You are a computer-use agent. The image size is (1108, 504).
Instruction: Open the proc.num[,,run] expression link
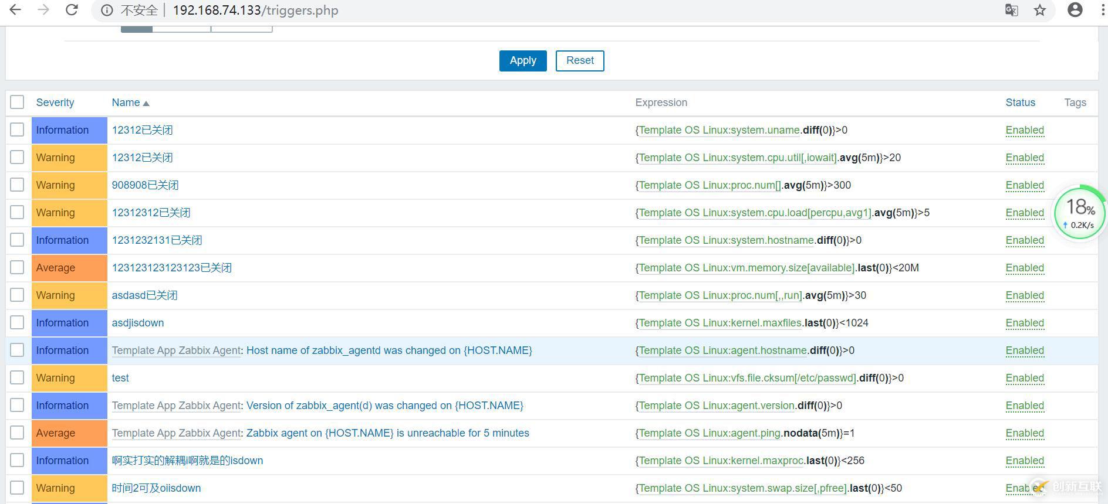[x=721, y=295]
